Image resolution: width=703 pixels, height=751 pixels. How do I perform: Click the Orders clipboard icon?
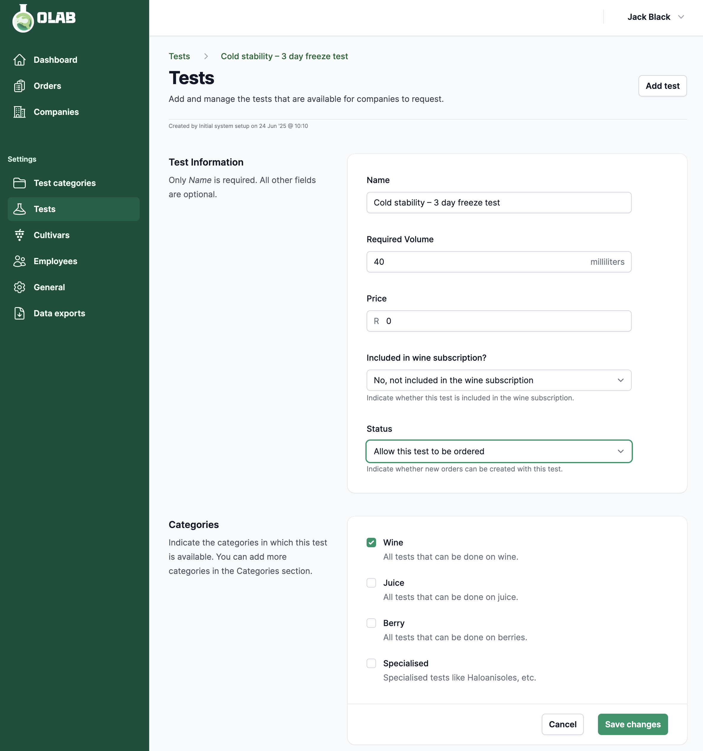(20, 86)
